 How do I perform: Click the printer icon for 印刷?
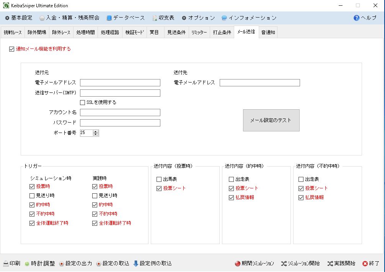point(6,264)
